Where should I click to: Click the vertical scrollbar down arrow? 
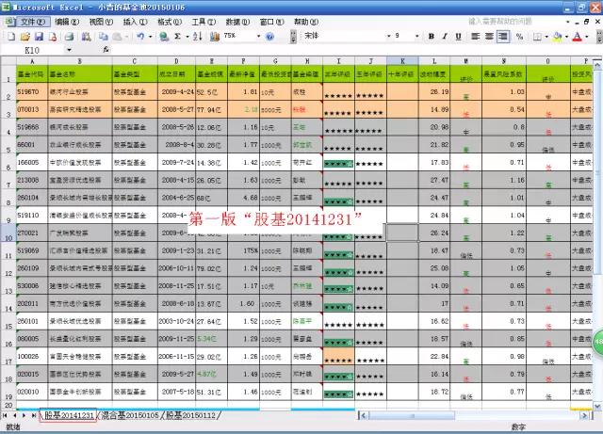click(597, 406)
